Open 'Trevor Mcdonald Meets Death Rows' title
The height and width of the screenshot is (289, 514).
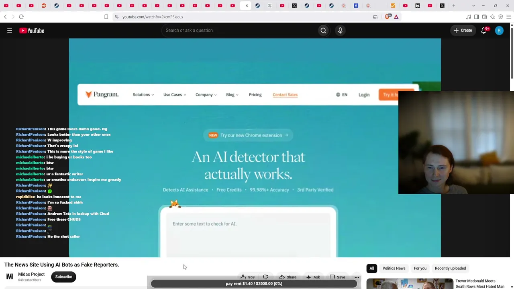pyautogui.click(x=480, y=284)
